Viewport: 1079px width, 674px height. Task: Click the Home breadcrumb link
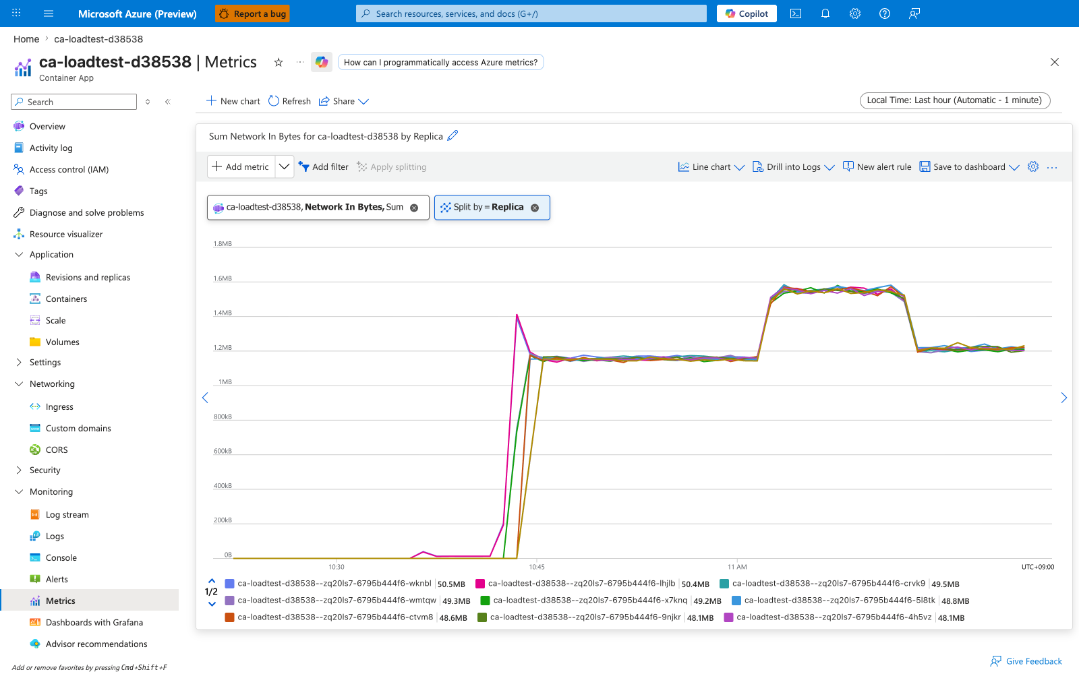[26, 39]
